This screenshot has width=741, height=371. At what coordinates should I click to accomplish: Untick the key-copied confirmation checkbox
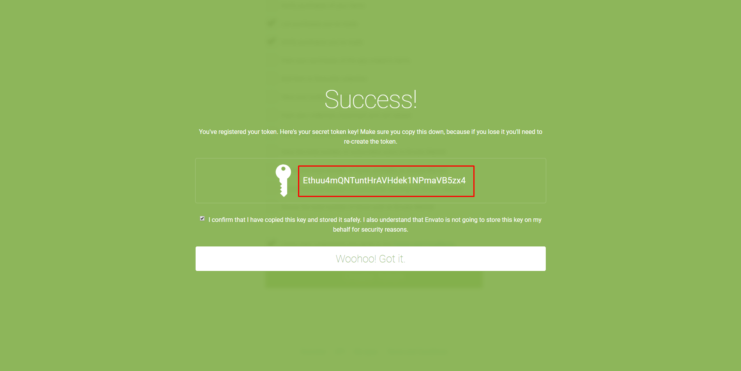(202, 219)
